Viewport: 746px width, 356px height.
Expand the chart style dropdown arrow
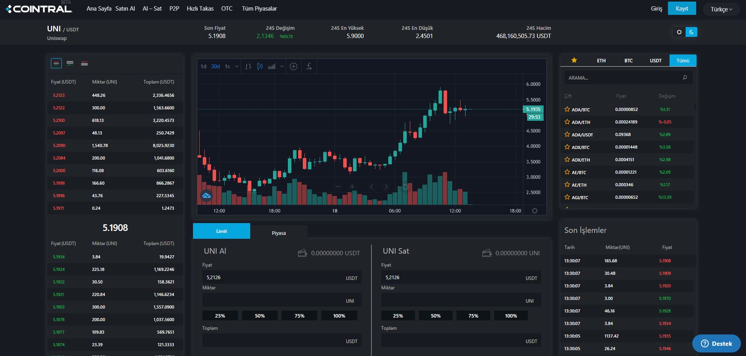click(282, 66)
